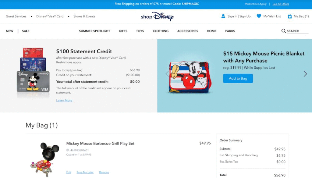Viewport: 312px width, 178px height.
Task: Click the My Wish List heart icon
Action: point(259,16)
